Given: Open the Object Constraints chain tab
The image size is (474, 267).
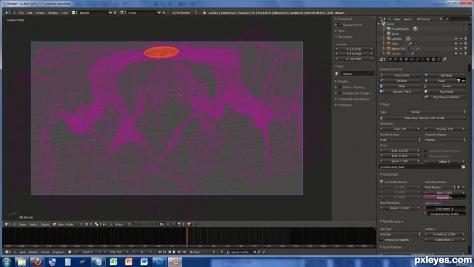Looking at the screenshot, I should click(x=412, y=60).
